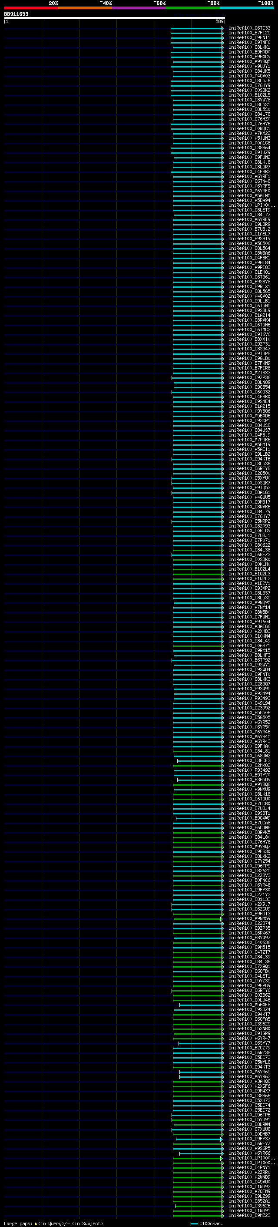The image size is (278, 1227).
Task: Open hit UniRef100_Q8LKK1
Action: coord(249,47)
